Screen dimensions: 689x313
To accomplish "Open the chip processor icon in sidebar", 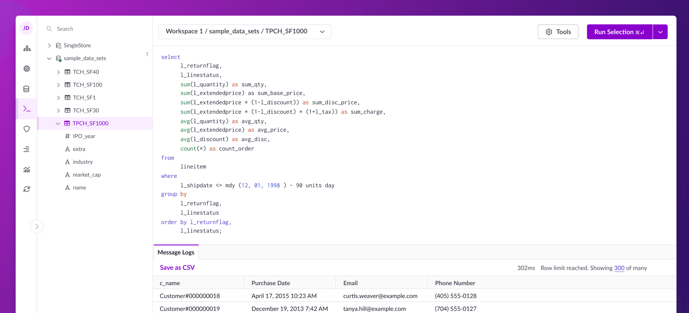I will coord(27,68).
